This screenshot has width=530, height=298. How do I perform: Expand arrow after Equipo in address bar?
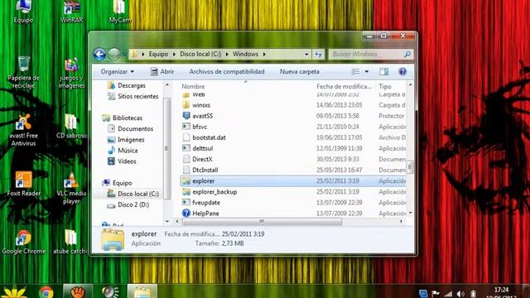point(174,54)
